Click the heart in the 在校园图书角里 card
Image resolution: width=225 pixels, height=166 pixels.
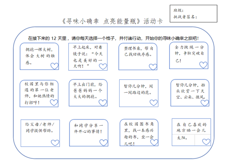154,142
